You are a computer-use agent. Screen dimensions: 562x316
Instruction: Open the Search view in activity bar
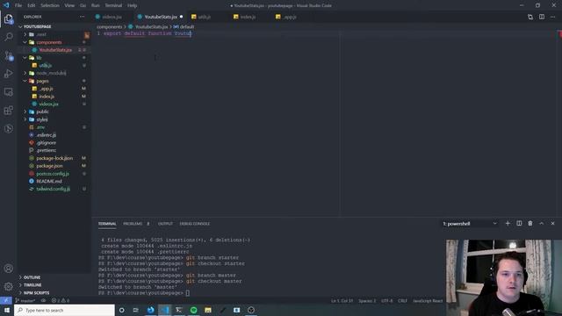coord(9,37)
